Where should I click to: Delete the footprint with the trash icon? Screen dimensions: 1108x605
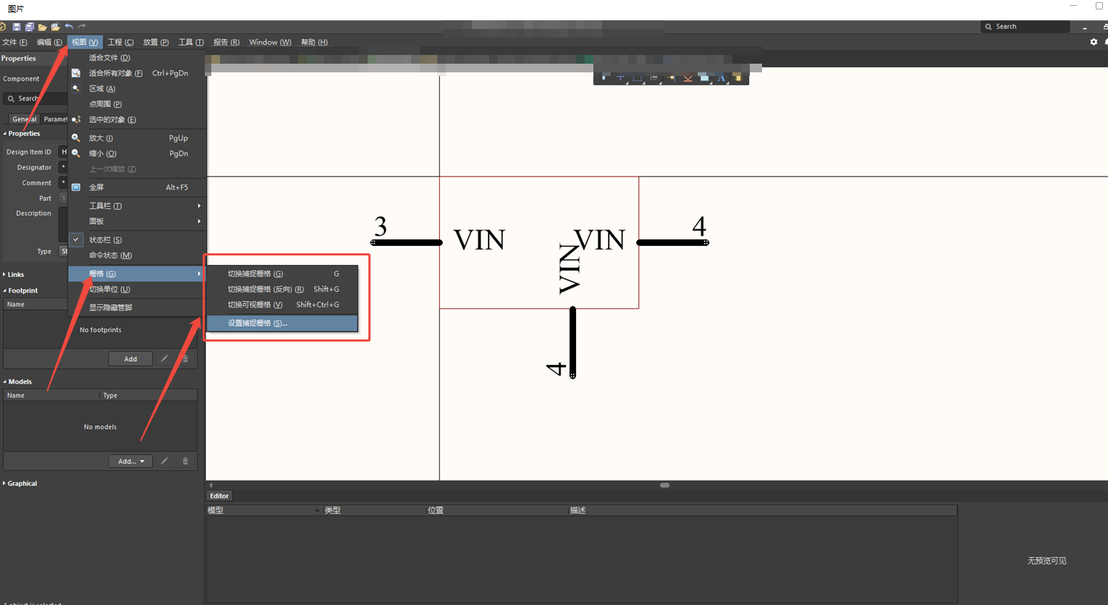pyautogui.click(x=185, y=359)
